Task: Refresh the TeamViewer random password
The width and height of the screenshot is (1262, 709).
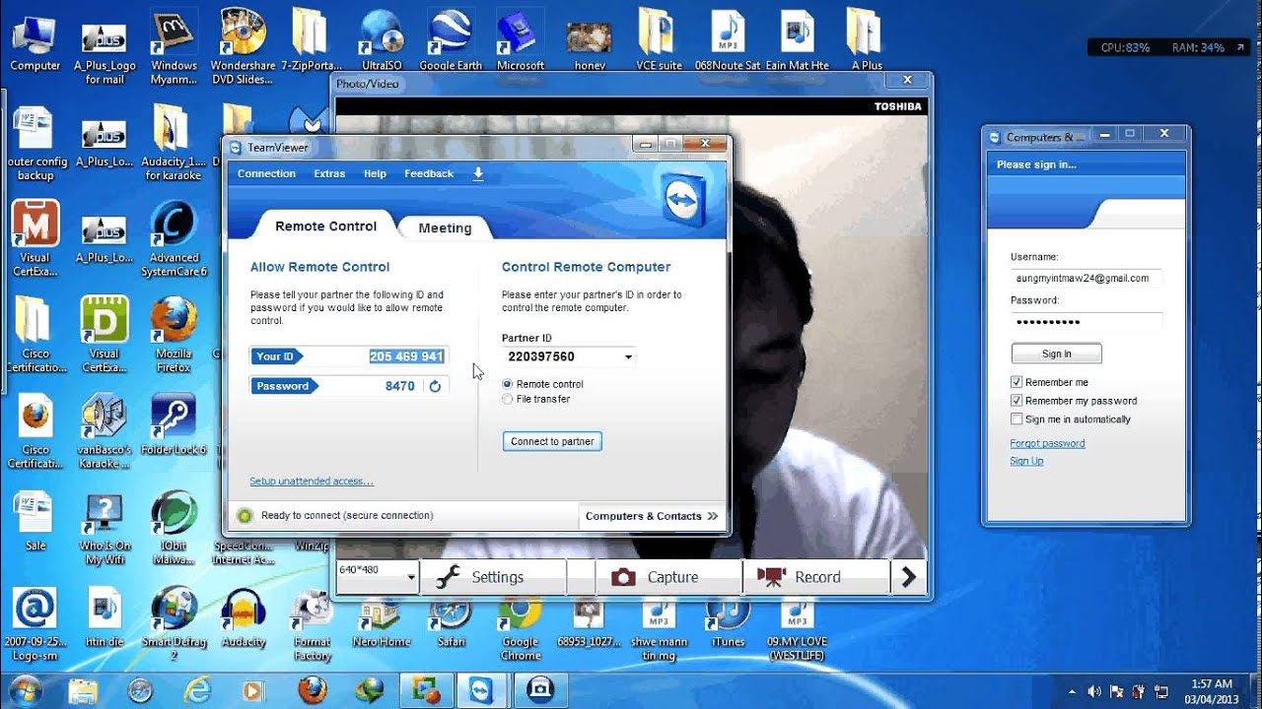Action: 435,386
